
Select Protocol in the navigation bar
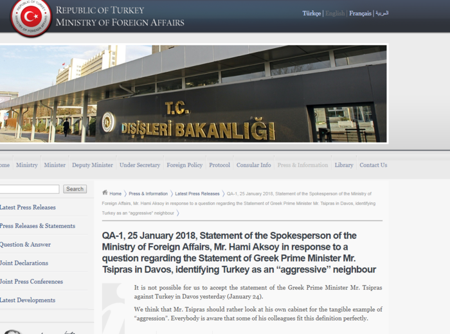219,165
